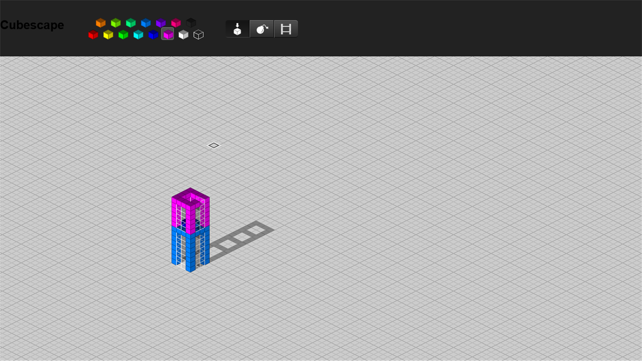Select the cyan cube color
642x361 pixels.
[138, 34]
